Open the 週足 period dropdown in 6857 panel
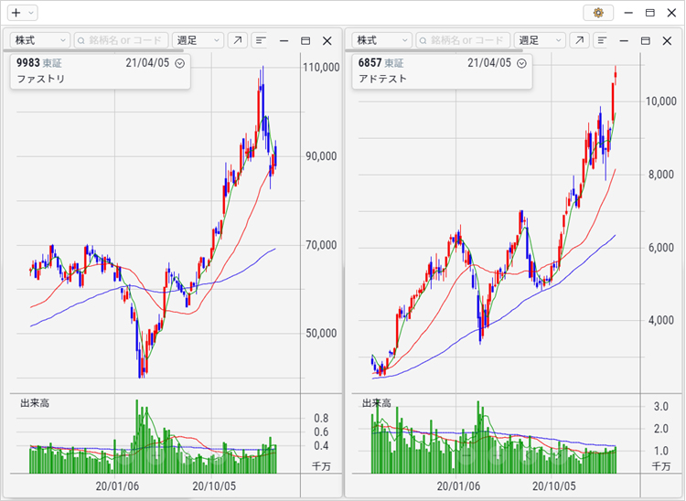This screenshot has height=501, width=686. 540,40
